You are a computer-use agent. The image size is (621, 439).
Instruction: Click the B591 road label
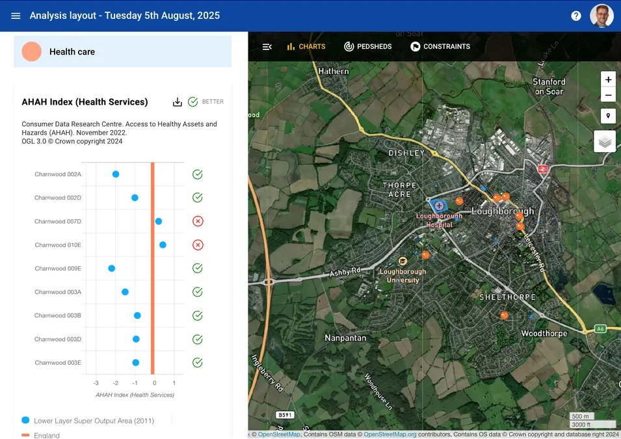(285, 415)
